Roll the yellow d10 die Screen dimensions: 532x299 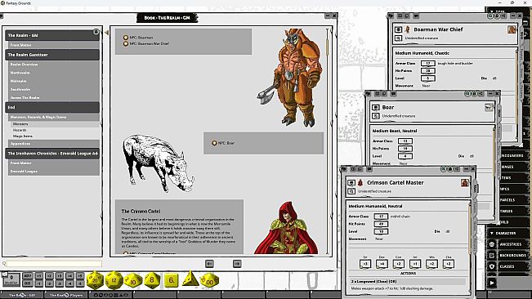(133, 280)
